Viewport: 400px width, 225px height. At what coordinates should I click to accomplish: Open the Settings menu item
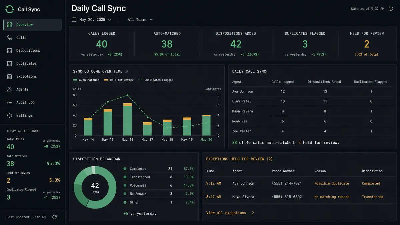32,115
